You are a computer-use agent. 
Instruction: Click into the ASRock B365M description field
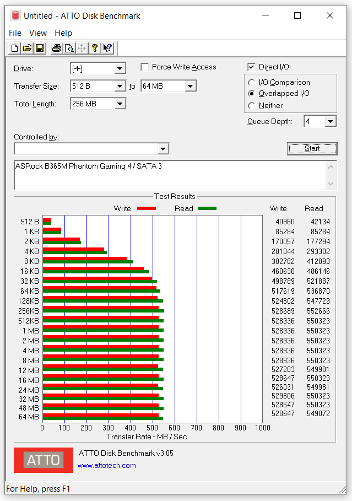click(x=171, y=175)
